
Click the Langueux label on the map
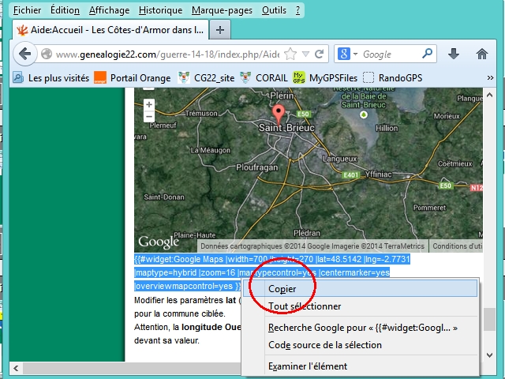click(340, 159)
